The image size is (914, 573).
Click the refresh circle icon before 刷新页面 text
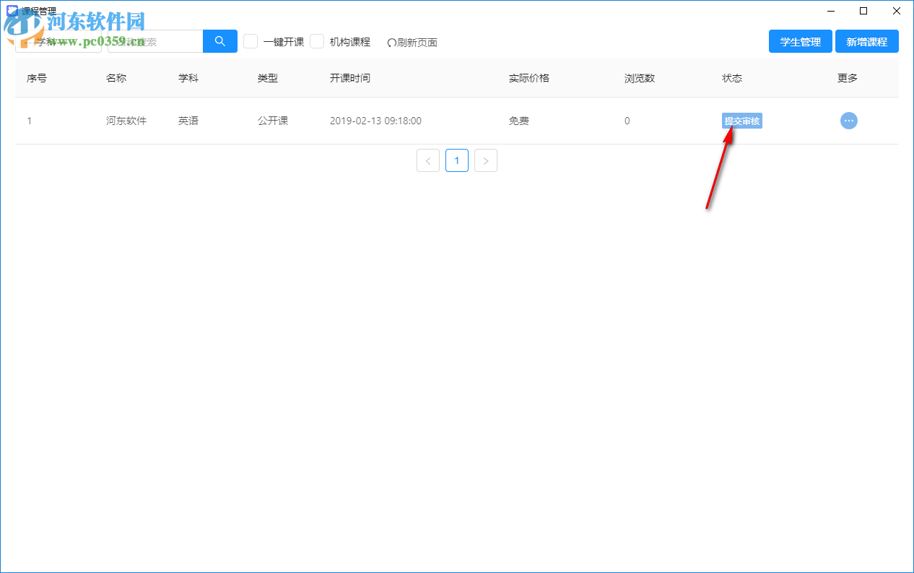pos(391,42)
